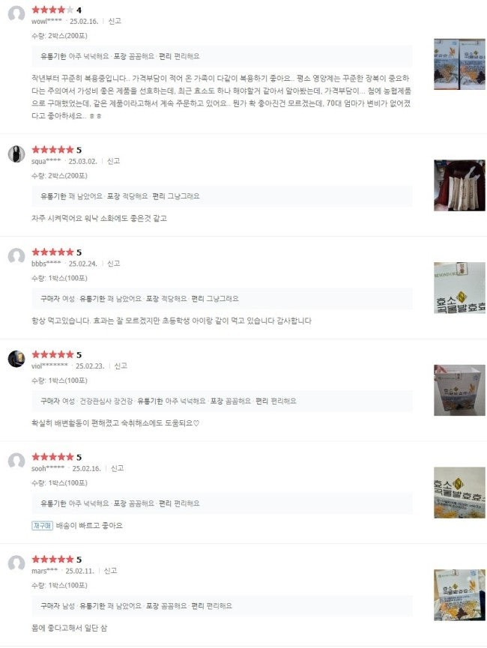This screenshot has height=648, width=487.
Task: Click the 재구매 repurchase badge
Action: point(42,525)
